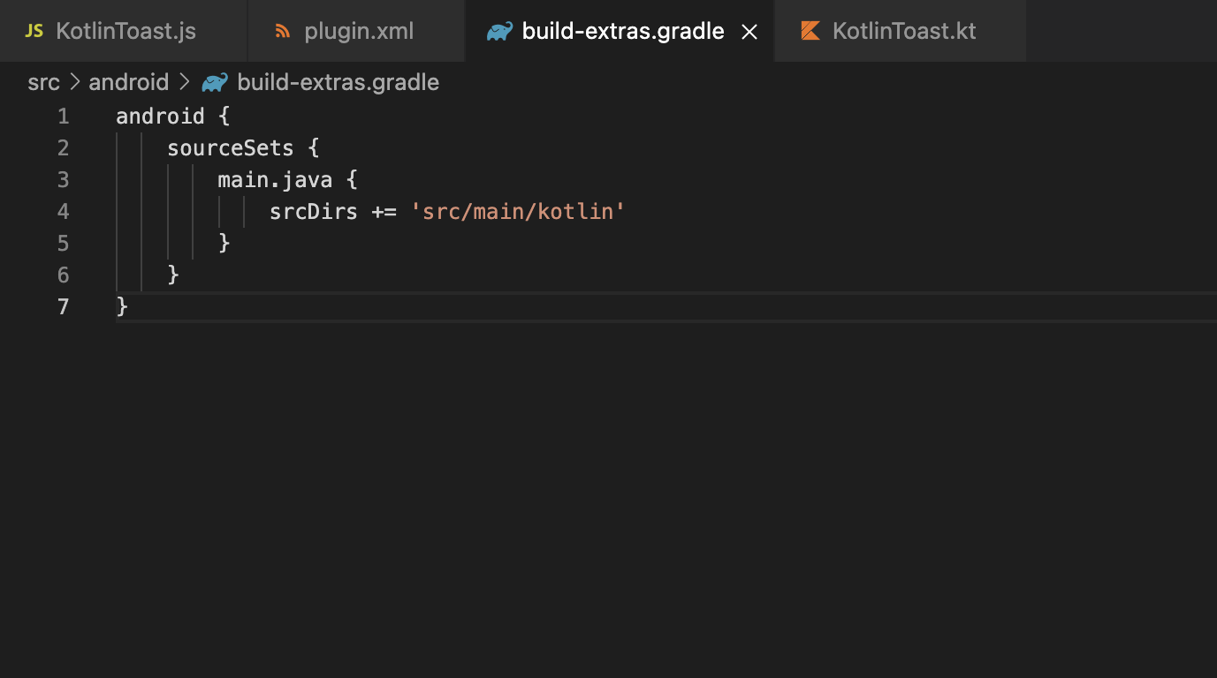
Task: Click the Kotlin icon on KotlinToast.kt tab
Action: click(x=810, y=32)
